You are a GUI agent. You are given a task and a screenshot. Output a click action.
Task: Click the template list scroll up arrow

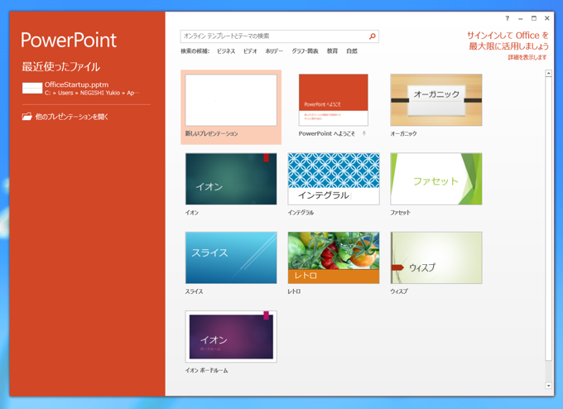click(x=548, y=73)
